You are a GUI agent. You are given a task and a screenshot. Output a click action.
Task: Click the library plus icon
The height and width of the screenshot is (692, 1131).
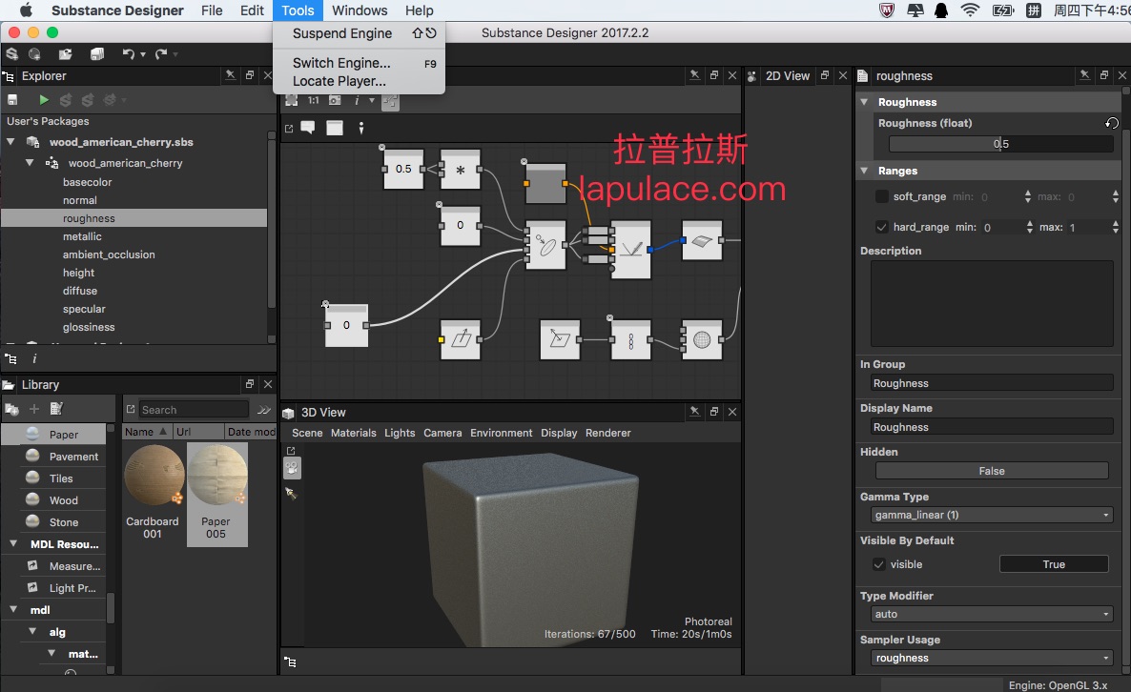pyautogui.click(x=34, y=410)
